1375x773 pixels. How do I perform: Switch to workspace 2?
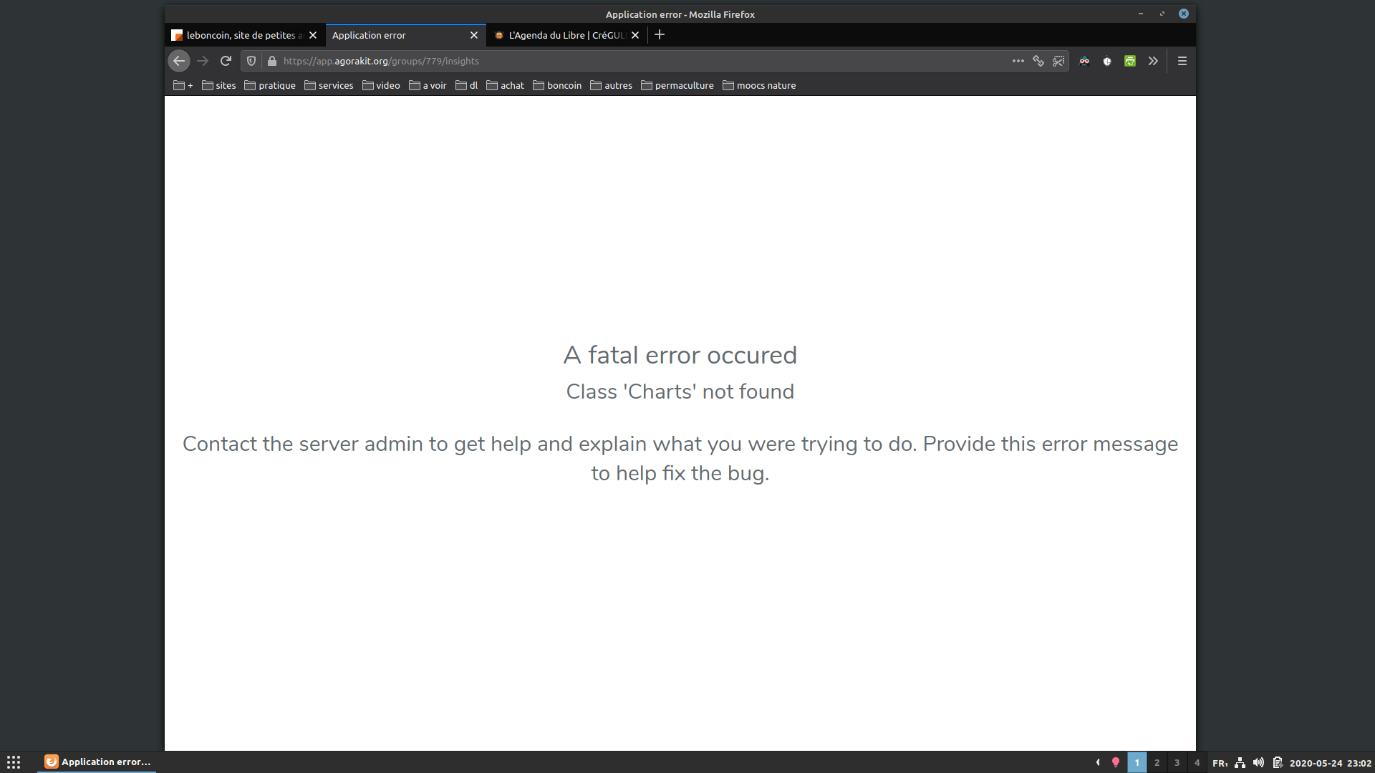pyautogui.click(x=1157, y=762)
